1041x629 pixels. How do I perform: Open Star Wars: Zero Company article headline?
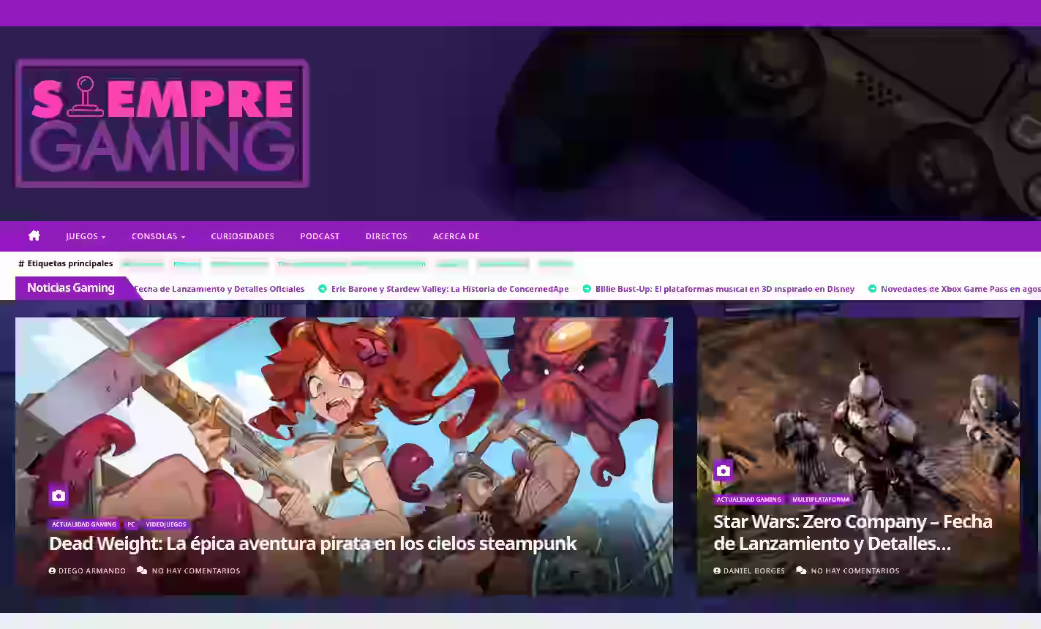click(853, 532)
